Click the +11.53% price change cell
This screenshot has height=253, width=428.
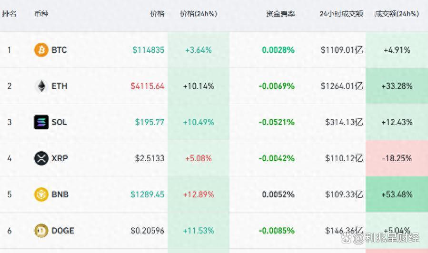(x=199, y=231)
